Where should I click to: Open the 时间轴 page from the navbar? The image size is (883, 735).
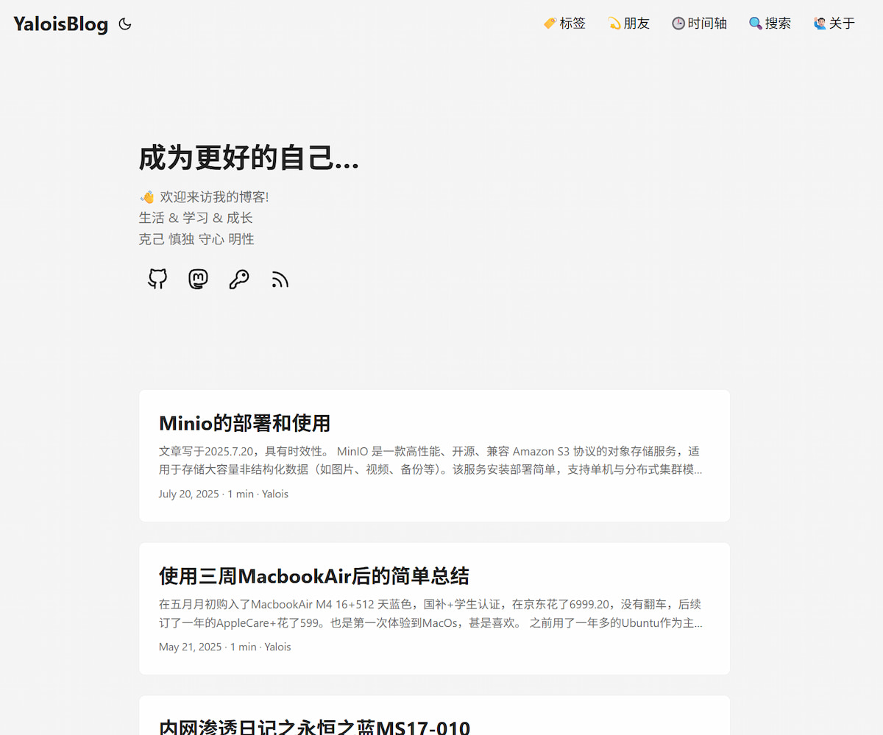(x=706, y=23)
